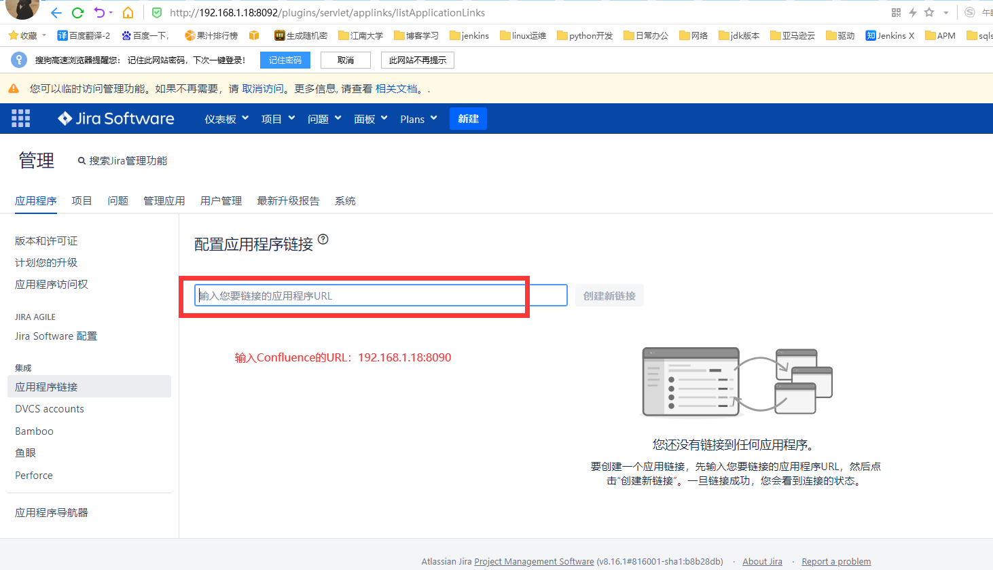Click the 取消 button in the password bar
Viewport: 993px width, 570px height.
[346, 60]
